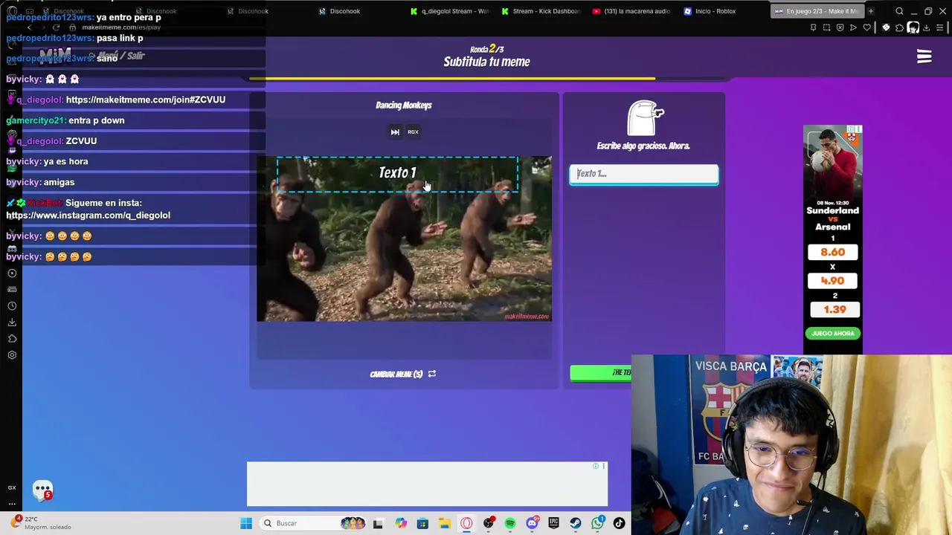Open Epic Games launcher from taskbar
Screen dimensions: 952x535
click(554, 523)
